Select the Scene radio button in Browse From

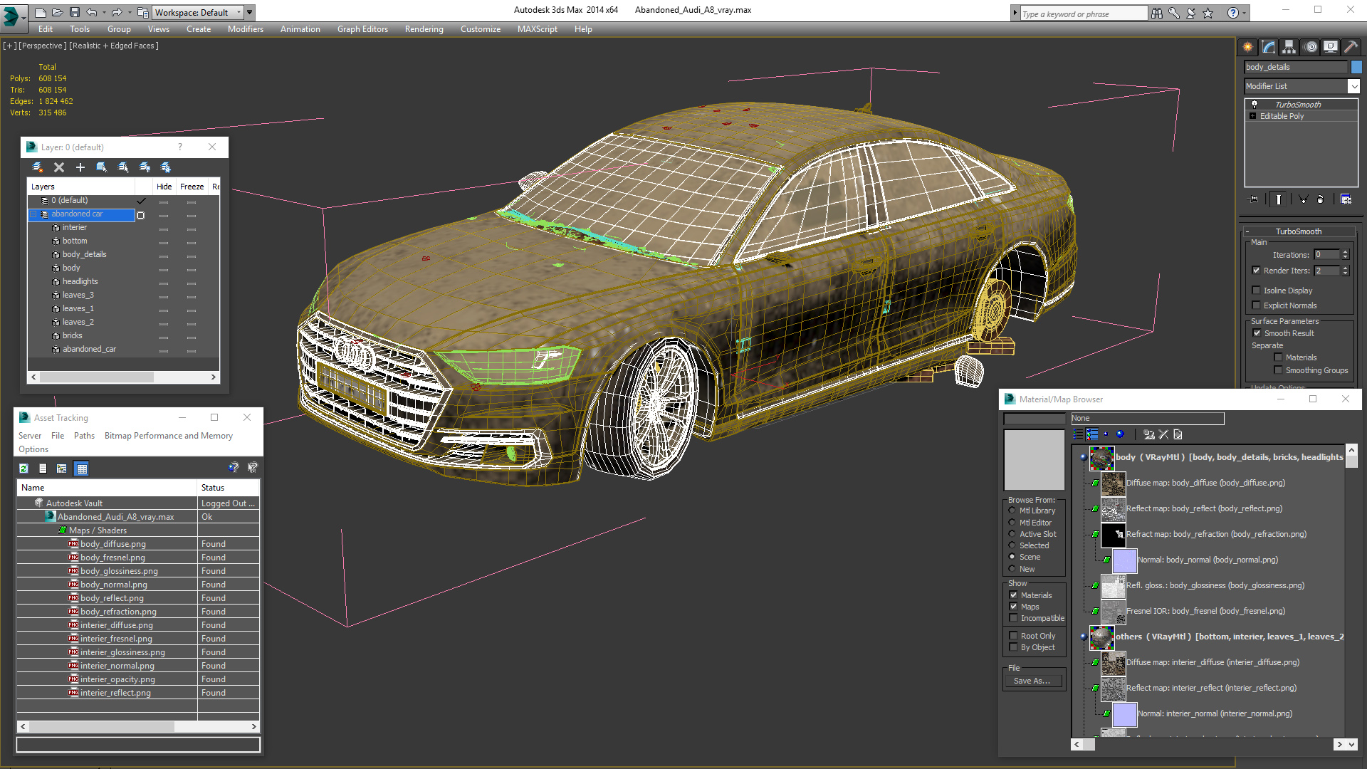[1012, 557]
